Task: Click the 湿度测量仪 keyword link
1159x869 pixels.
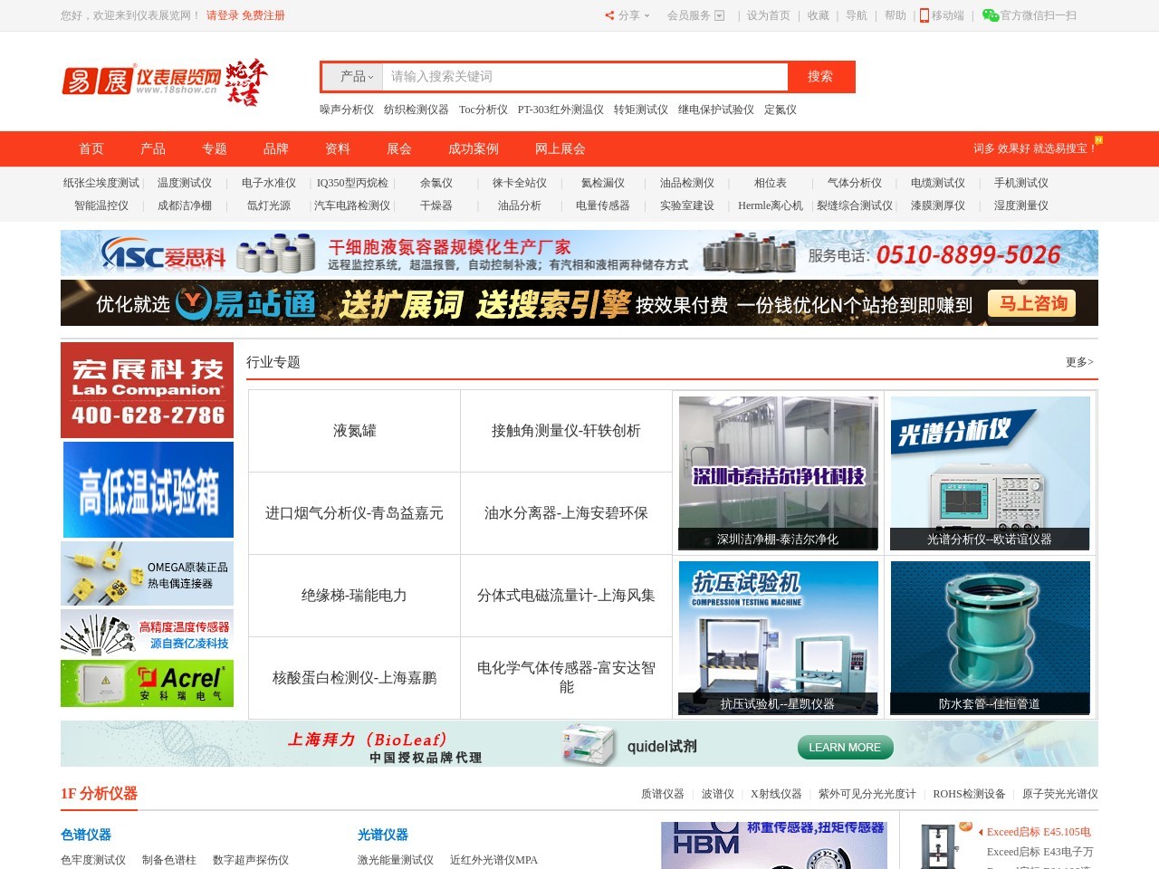Action: [1021, 205]
